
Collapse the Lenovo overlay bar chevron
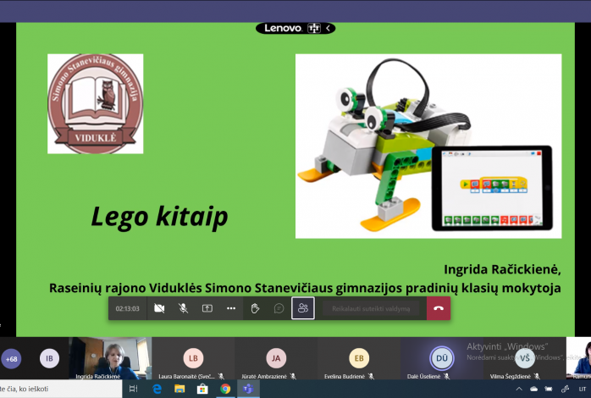point(329,28)
